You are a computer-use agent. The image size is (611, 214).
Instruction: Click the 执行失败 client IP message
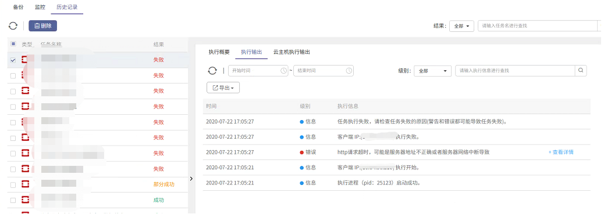(x=378, y=137)
